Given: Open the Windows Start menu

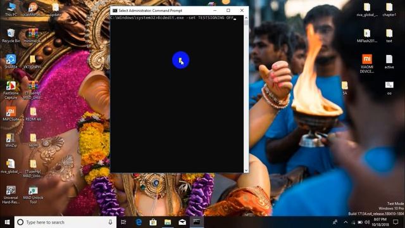Looking at the screenshot, I should pos(7,222).
